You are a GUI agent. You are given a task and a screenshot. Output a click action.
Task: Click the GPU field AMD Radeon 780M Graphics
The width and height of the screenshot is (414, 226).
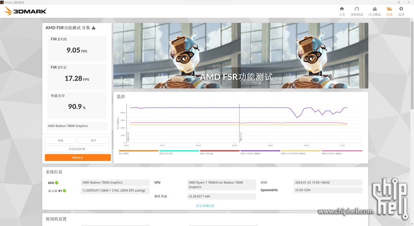coord(115,183)
